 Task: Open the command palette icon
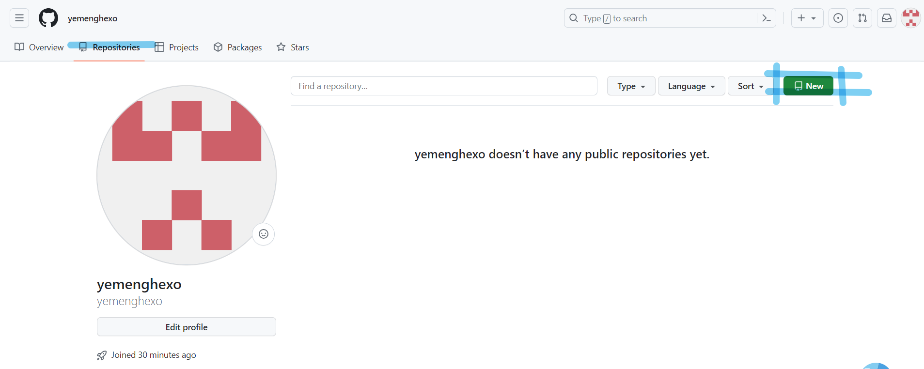click(767, 18)
